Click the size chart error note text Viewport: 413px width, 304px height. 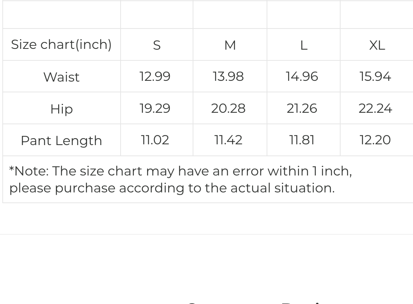tap(180, 179)
